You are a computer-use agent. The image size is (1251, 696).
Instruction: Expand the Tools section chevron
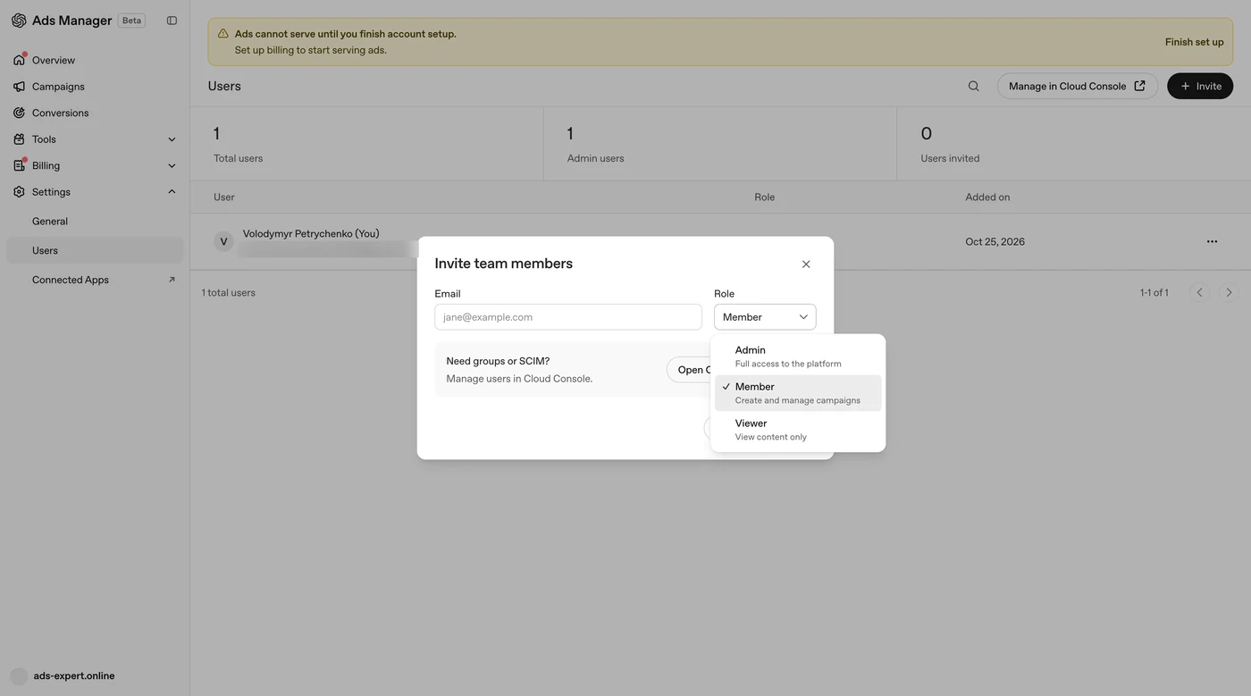tap(172, 139)
